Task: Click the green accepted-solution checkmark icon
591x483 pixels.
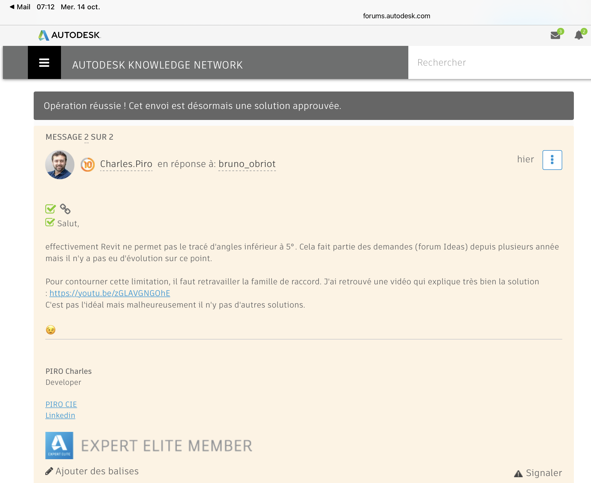Action: click(x=51, y=209)
